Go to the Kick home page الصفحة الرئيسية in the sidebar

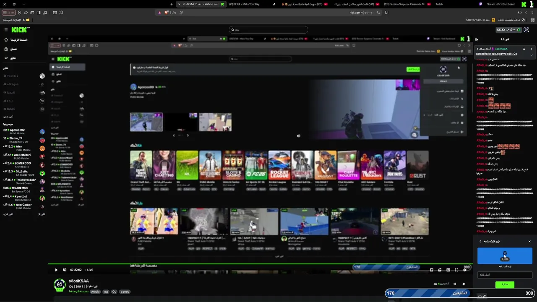(16, 40)
